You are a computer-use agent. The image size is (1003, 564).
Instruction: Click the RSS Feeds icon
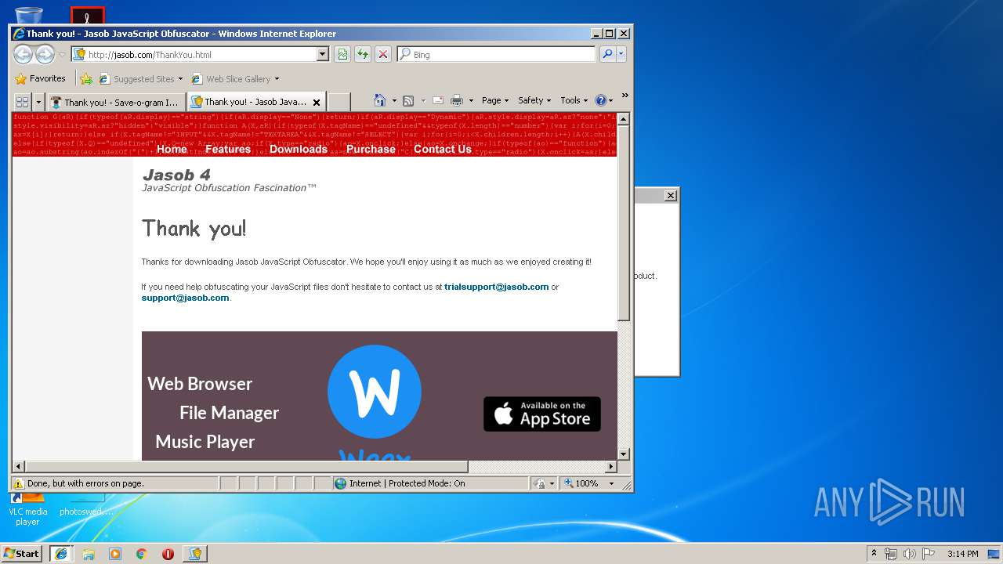point(408,100)
